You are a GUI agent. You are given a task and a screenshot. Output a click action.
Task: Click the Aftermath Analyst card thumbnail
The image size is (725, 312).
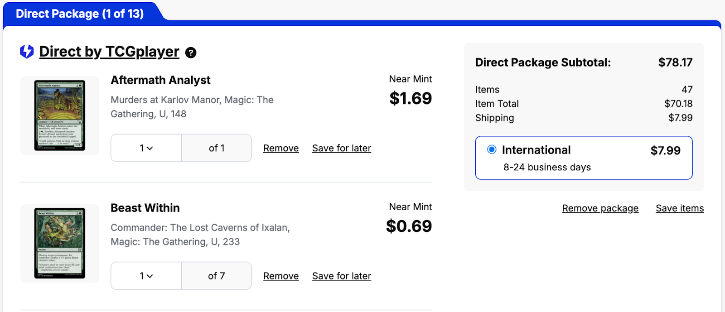60,115
